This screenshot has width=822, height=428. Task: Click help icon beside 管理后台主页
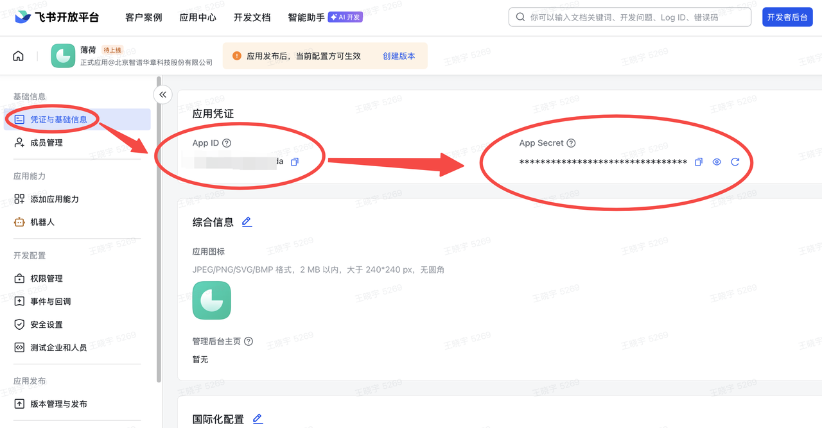[x=249, y=341]
